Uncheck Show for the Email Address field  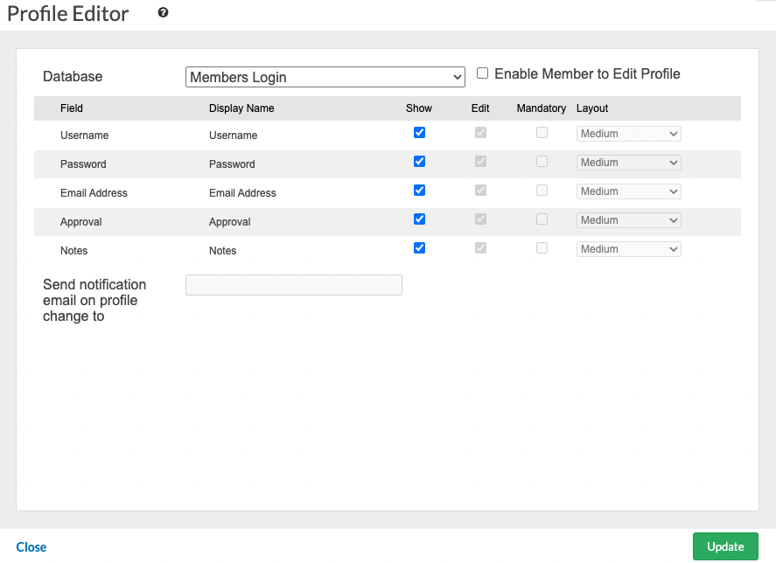coord(419,190)
